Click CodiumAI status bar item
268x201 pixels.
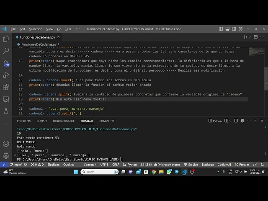click(x=224, y=165)
